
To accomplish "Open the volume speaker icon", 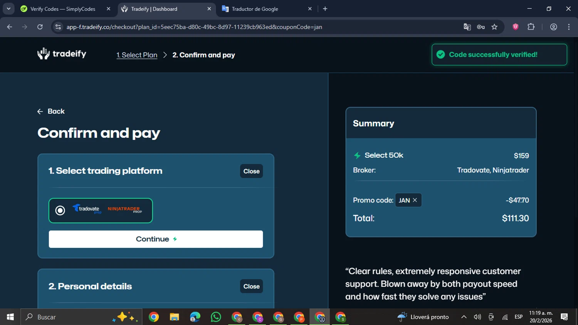I will pyautogui.click(x=477, y=317).
